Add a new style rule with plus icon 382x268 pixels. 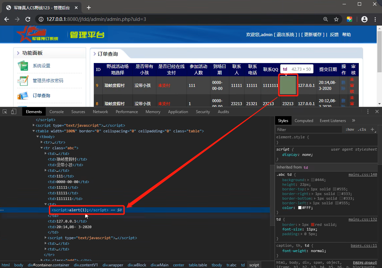point(372,129)
